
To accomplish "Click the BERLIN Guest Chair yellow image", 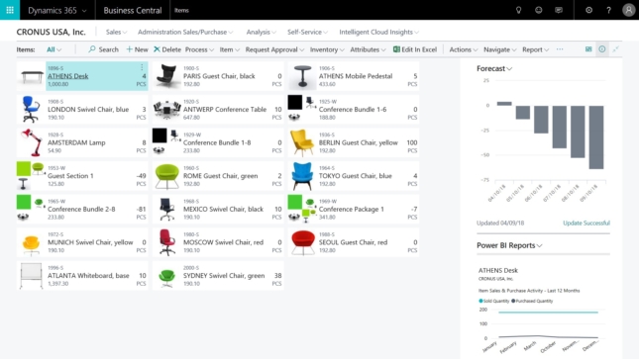I will [302, 142].
